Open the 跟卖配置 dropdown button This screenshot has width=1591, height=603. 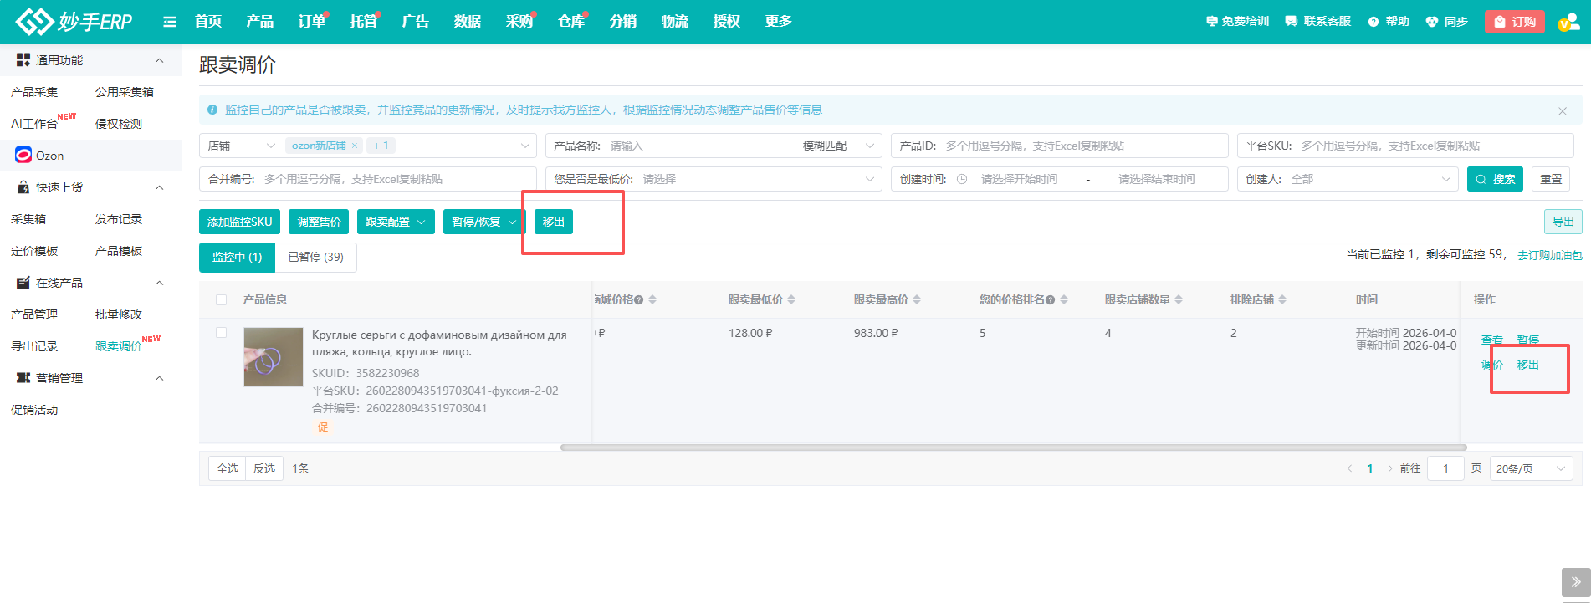(396, 222)
